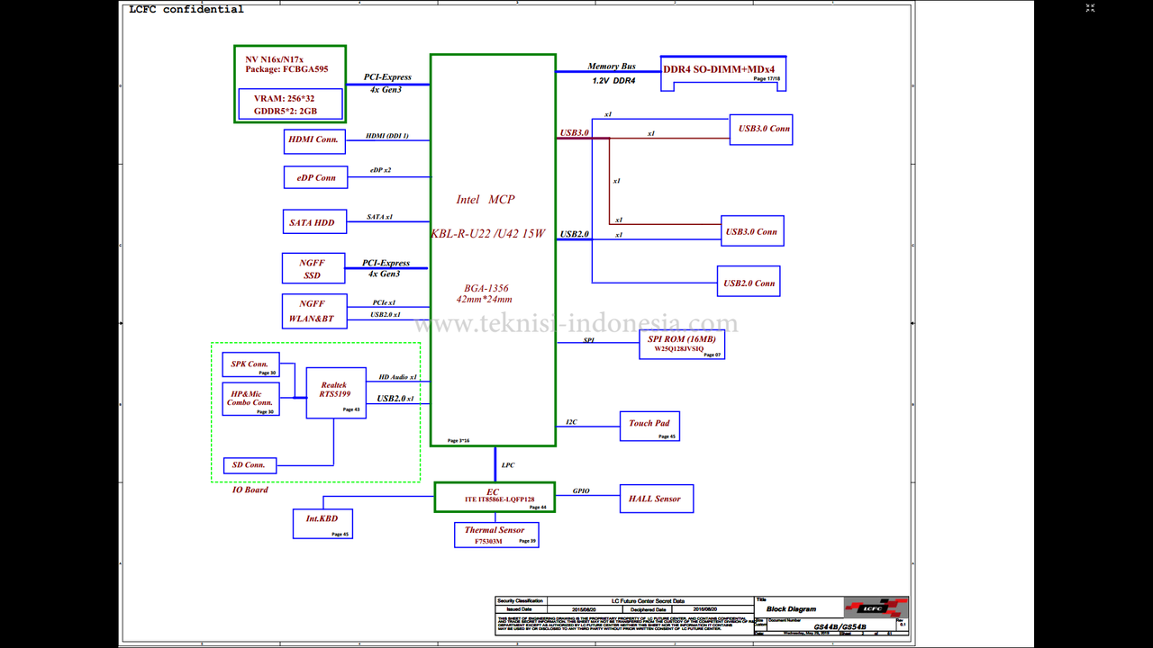This screenshot has height=648, width=1153.
Task: Click the 'LPC' bus label
Action: (x=508, y=465)
